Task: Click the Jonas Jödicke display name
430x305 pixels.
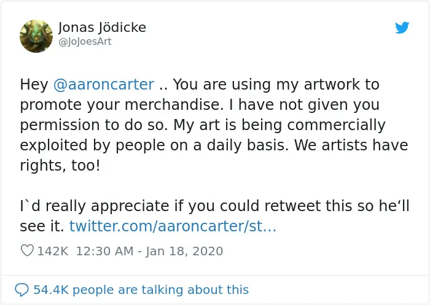Action: pyautogui.click(x=102, y=28)
